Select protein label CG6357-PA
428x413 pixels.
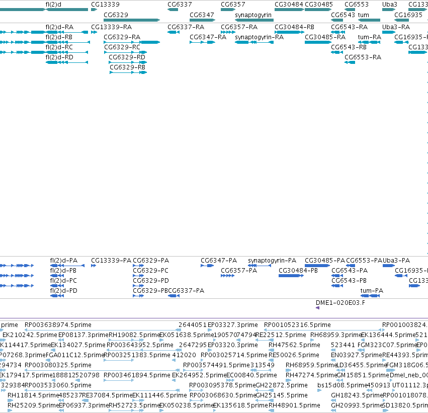click(x=239, y=271)
